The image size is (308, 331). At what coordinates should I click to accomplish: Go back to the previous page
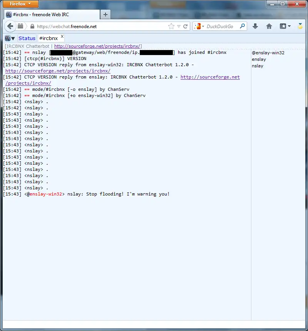[x=10, y=27]
